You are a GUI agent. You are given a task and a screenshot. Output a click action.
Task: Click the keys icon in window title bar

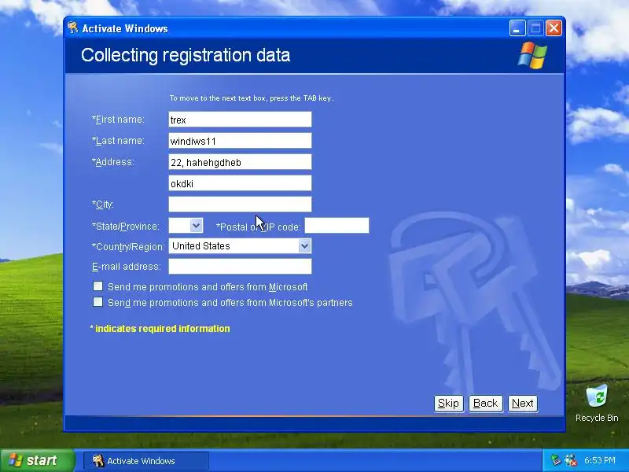(72, 28)
